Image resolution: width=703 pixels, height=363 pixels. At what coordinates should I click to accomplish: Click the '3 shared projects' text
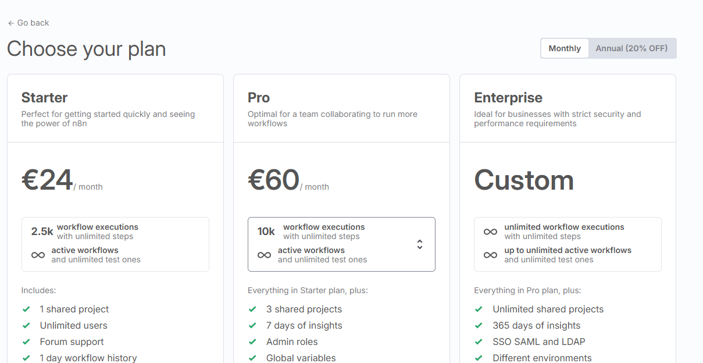304,309
